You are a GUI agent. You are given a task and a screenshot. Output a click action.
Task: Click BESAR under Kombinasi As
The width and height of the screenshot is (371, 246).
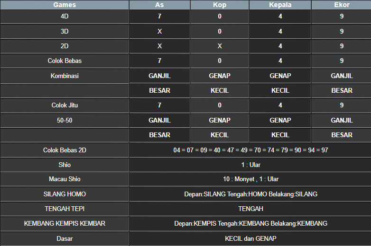pyautogui.click(x=160, y=90)
